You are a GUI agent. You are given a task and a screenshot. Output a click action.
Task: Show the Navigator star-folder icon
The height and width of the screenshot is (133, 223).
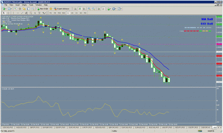click(x=24, y=9)
